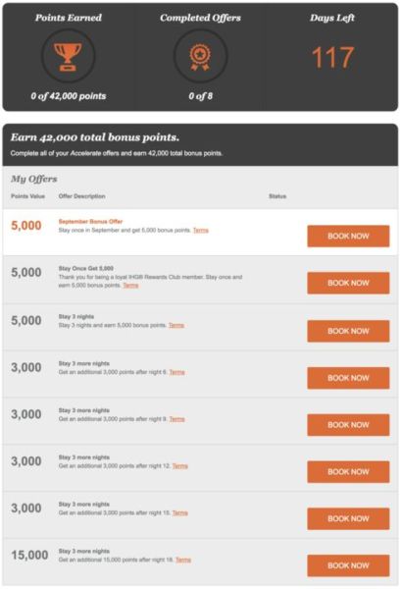Click the Completed Offers ribbon badge icon
401x589 pixels.
click(x=200, y=56)
